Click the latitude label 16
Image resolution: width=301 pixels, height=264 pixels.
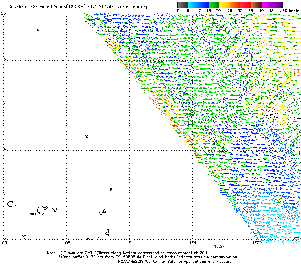pyautogui.click(x=3, y=105)
